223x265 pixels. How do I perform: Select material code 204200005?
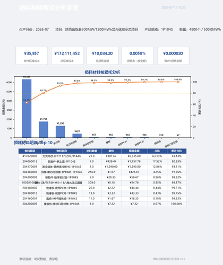[30, 204]
